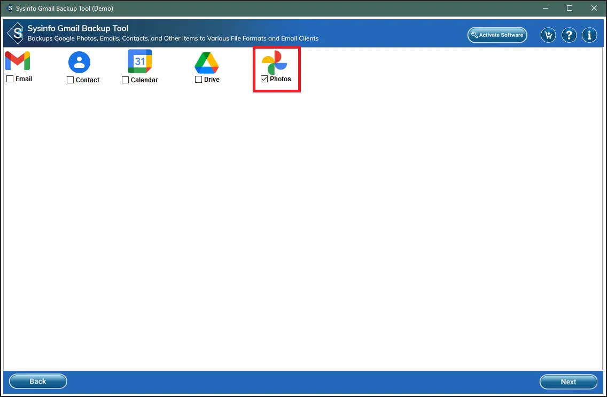The width and height of the screenshot is (607, 397).
Task: Enable the Contact checkbox
Action: click(x=70, y=80)
